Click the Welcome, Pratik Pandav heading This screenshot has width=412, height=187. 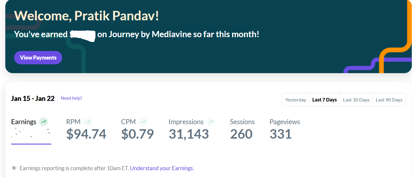pos(87,16)
